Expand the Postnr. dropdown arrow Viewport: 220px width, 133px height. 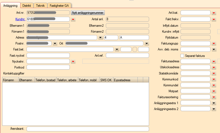pos(55,44)
